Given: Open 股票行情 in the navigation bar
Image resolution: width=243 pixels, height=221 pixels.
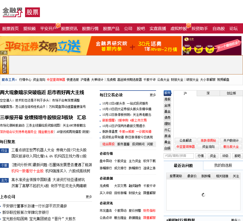Looking at the screenshot, I should 90,29.
